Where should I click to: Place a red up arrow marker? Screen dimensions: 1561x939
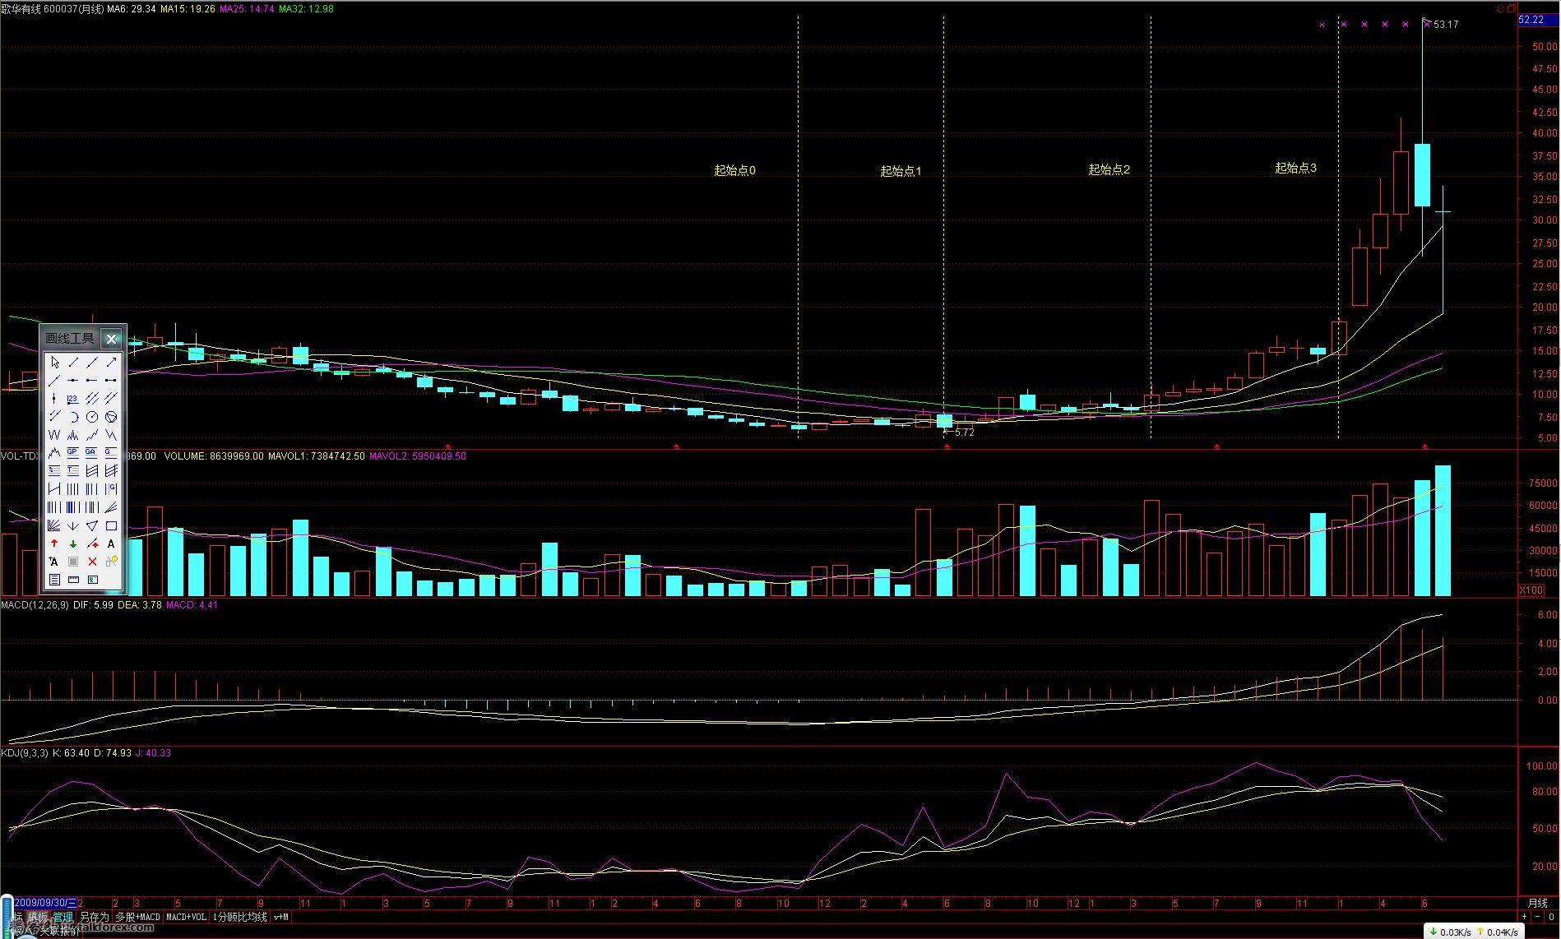click(x=54, y=544)
